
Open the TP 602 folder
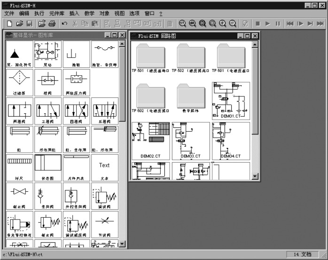[x=151, y=98]
